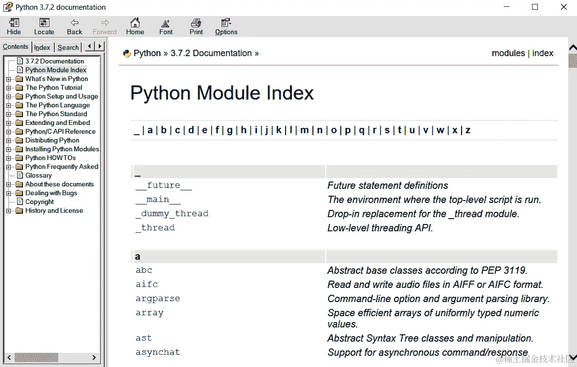The image size is (577, 367).
Task: Click the page icon next to Copyright
Action: (x=20, y=202)
